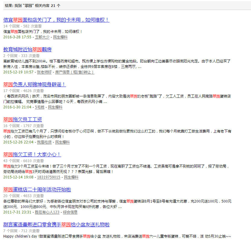This screenshot has height=240, width=251.
Task: Open the 信宜翠园面包店关门了 thread title
Action: click(x=56, y=20)
